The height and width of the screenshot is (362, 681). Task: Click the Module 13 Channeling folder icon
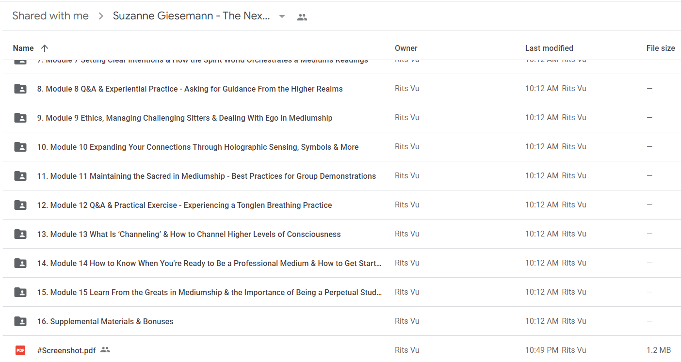pos(20,234)
